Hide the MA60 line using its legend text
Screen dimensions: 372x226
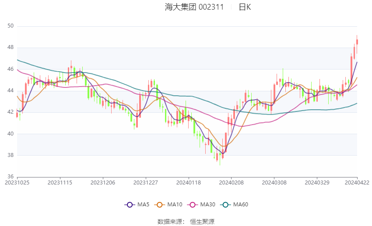[240, 204]
